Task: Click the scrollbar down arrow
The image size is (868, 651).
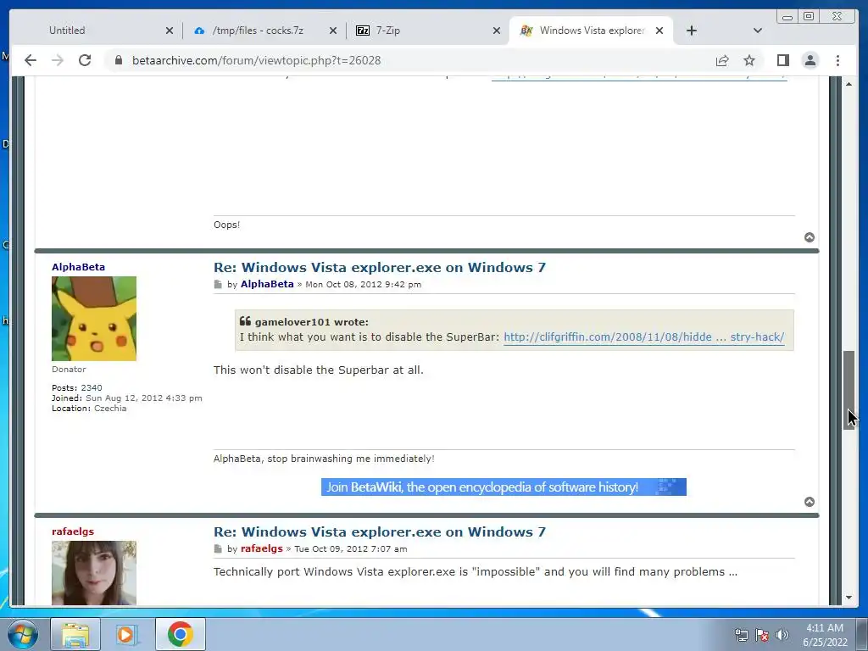Action: (849, 598)
